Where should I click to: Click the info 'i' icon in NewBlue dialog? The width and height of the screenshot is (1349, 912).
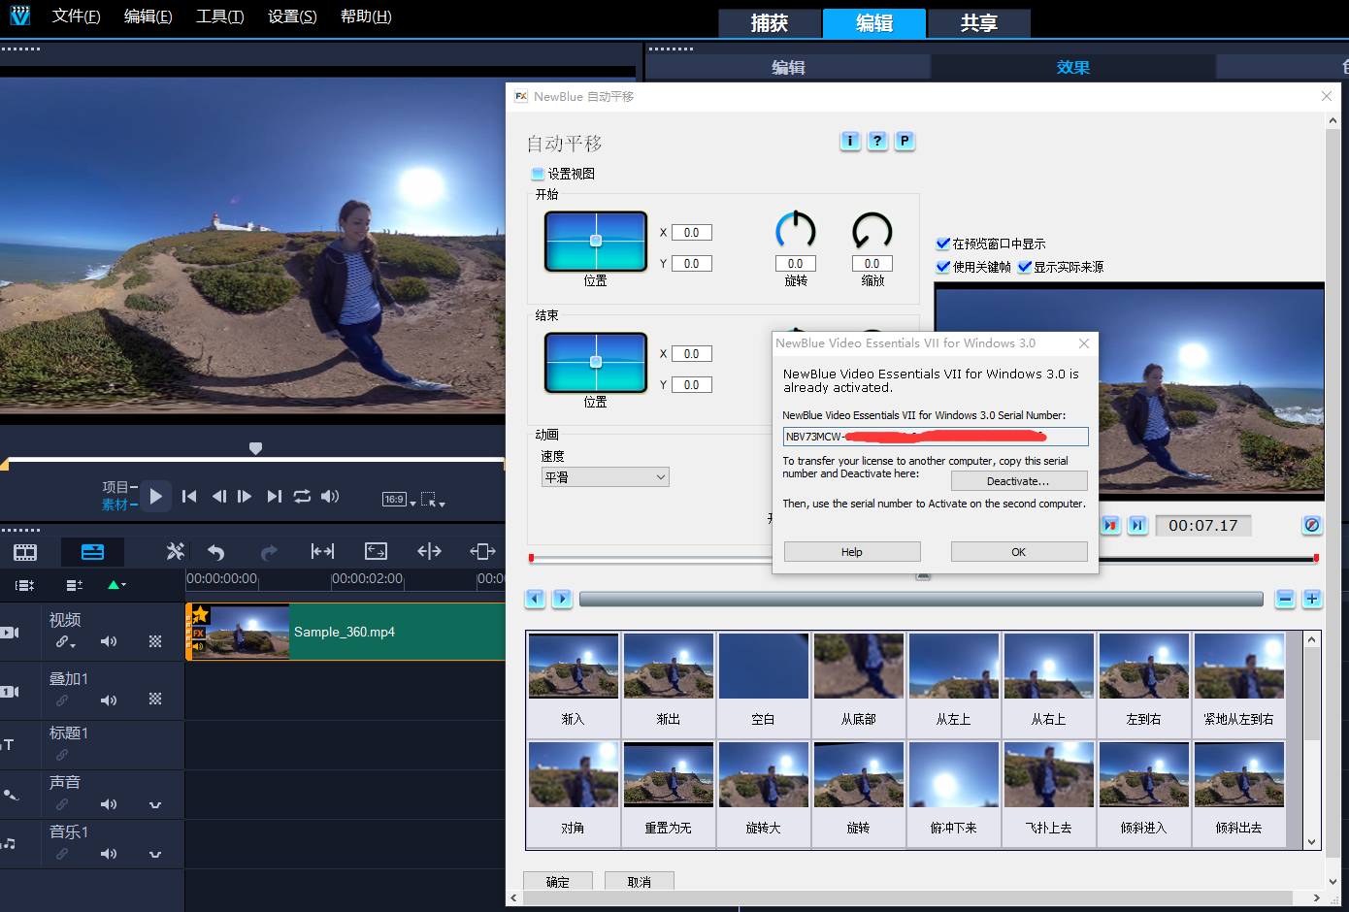click(x=850, y=141)
